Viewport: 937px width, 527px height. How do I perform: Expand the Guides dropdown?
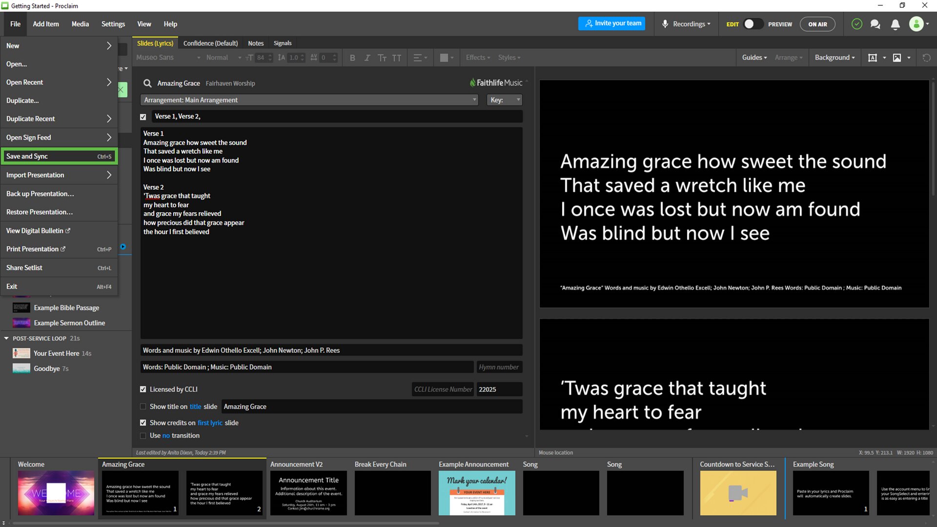(754, 58)
